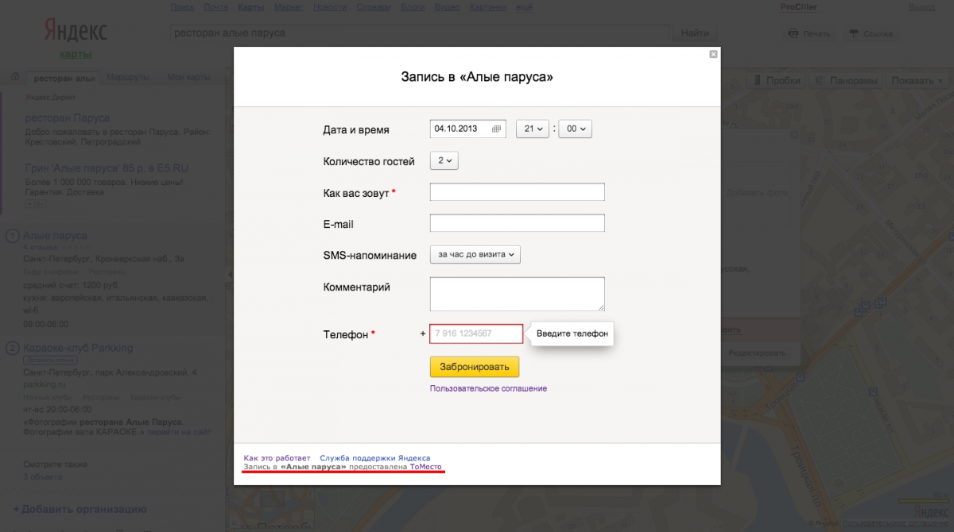
Task: Open the ещё link in the top navigation
Action: [x=524, y=7]
